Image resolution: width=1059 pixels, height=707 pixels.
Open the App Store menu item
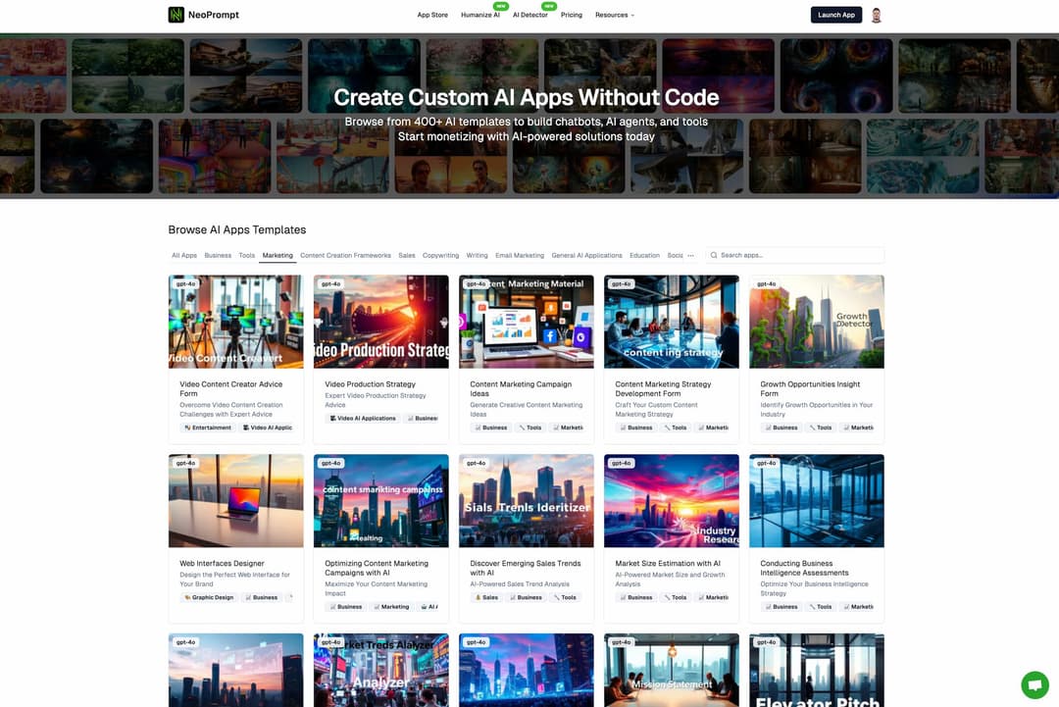[432, 15]
